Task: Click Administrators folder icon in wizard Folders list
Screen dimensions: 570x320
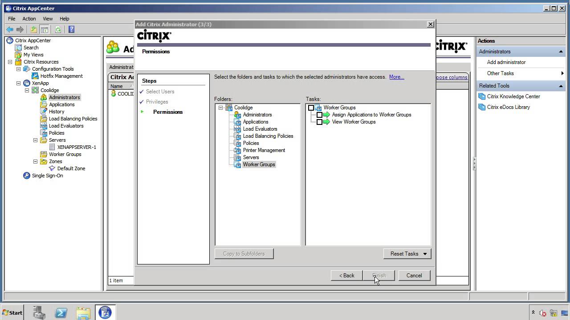Action: (x=237, y=115)
